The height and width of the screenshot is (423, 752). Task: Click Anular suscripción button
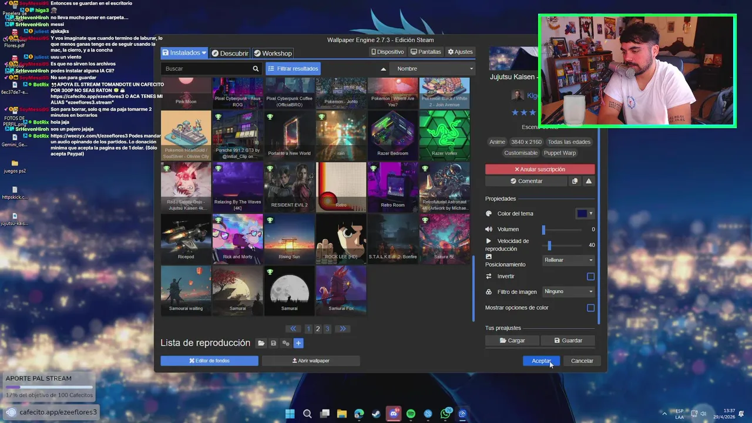pos(540,169)
